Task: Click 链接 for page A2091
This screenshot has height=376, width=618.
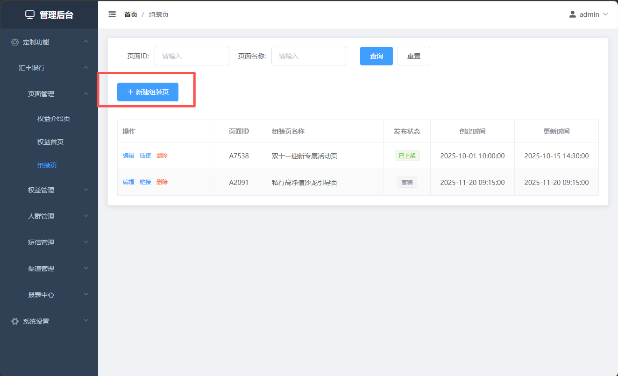Action: pyautogui.click(x=145, y=182)
